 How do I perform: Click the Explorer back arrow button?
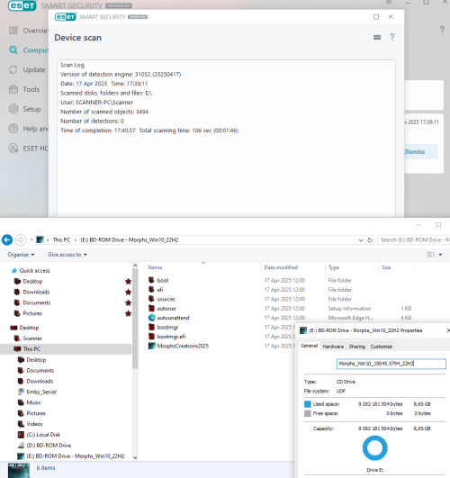pyautogui.click(x=7, y=240)
